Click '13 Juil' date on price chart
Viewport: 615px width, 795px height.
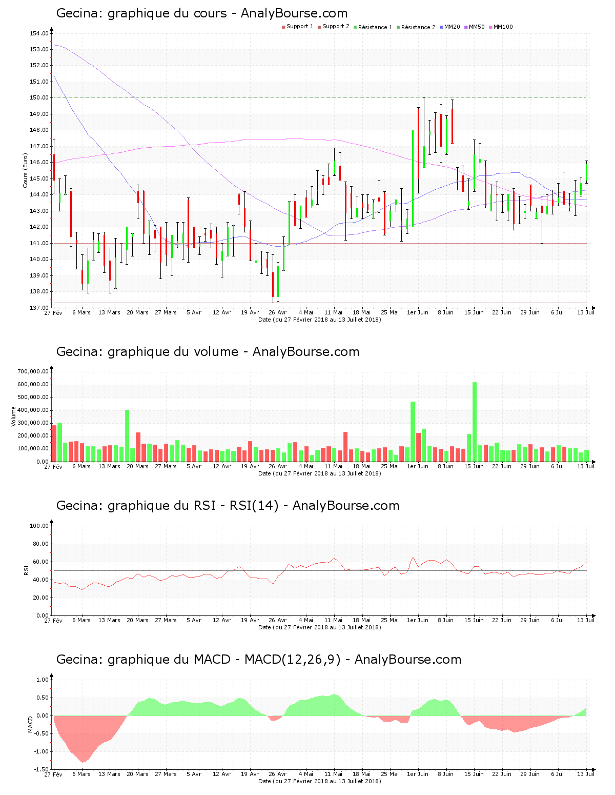click(x=586, y=312)
